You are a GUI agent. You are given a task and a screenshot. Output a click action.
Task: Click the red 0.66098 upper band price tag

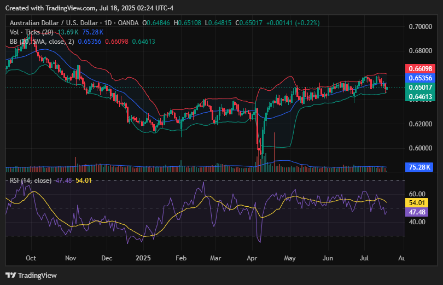(421, 68)
